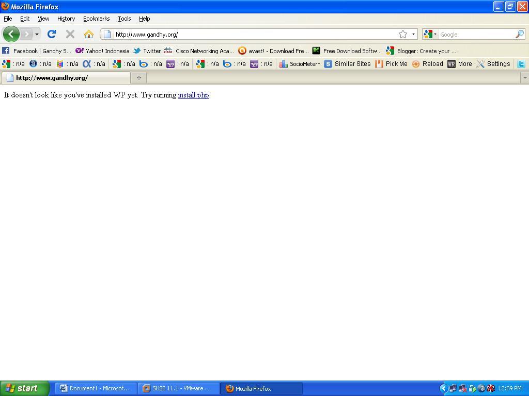Open the Free Download Software bookmark
This screenshot has width=529, height=396.
click(347, 51)
